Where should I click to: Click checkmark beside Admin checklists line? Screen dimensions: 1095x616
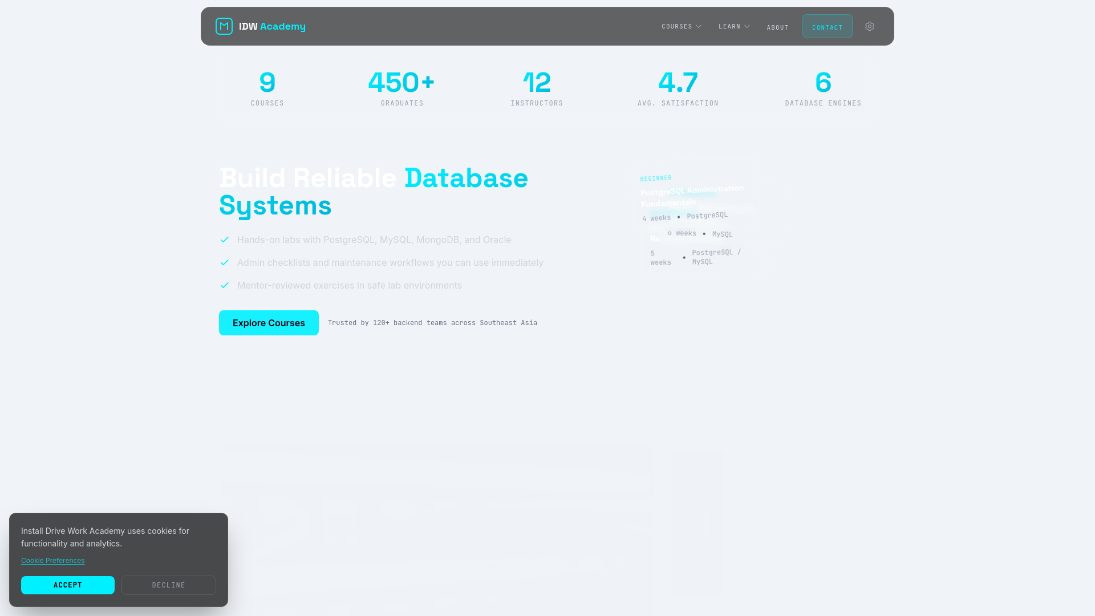pyautogui.click(x=225, y=262)
